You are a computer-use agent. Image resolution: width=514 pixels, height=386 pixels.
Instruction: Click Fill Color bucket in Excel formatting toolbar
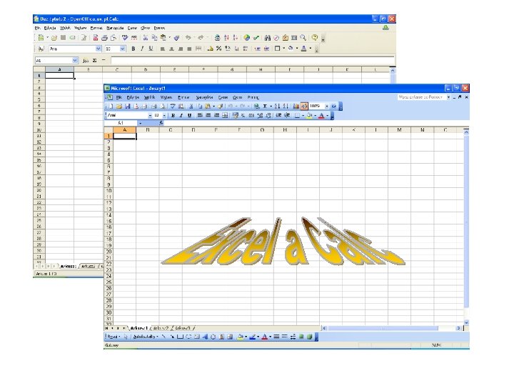[x=309, y=115]
